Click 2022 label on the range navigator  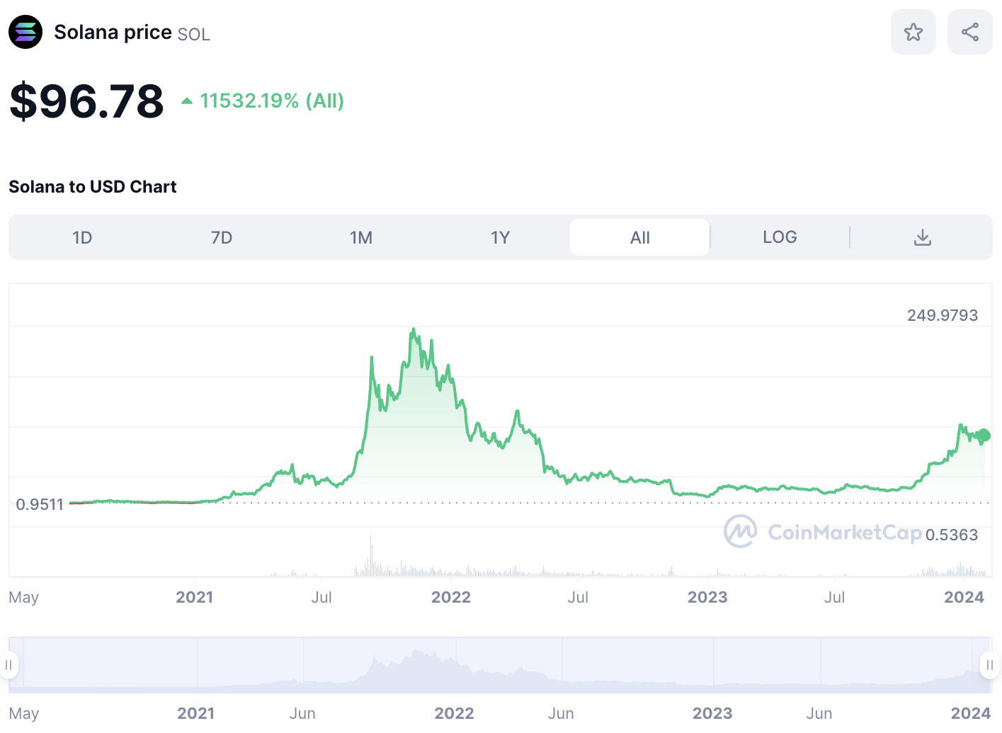[x=454, y=713]
